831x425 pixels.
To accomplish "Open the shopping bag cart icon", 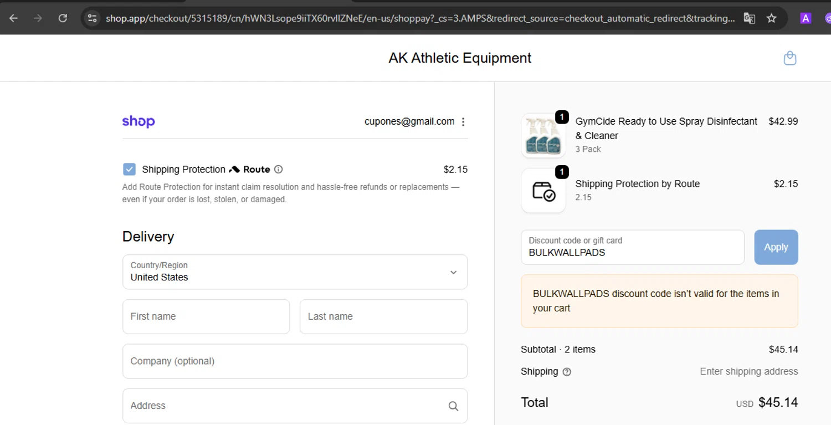I will click(790, 58).
